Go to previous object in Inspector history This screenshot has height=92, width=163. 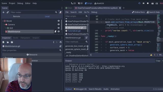tap(54, 42)
